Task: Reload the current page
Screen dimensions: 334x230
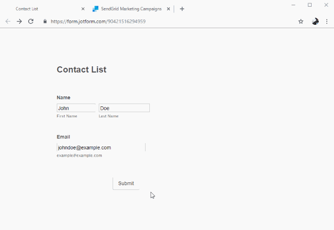Action: pos(31,21)
